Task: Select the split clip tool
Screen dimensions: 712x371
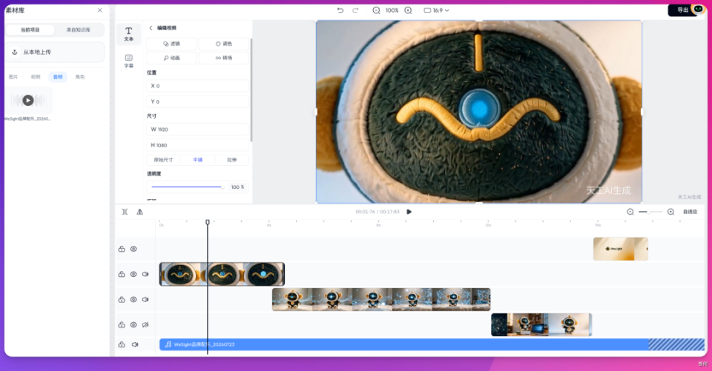Action: [x=125, y=212]
